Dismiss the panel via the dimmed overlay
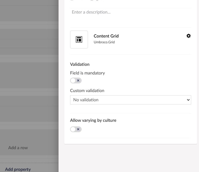 29,76
